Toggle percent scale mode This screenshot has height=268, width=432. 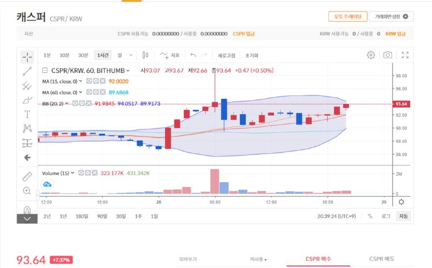(x=370, y=216)
